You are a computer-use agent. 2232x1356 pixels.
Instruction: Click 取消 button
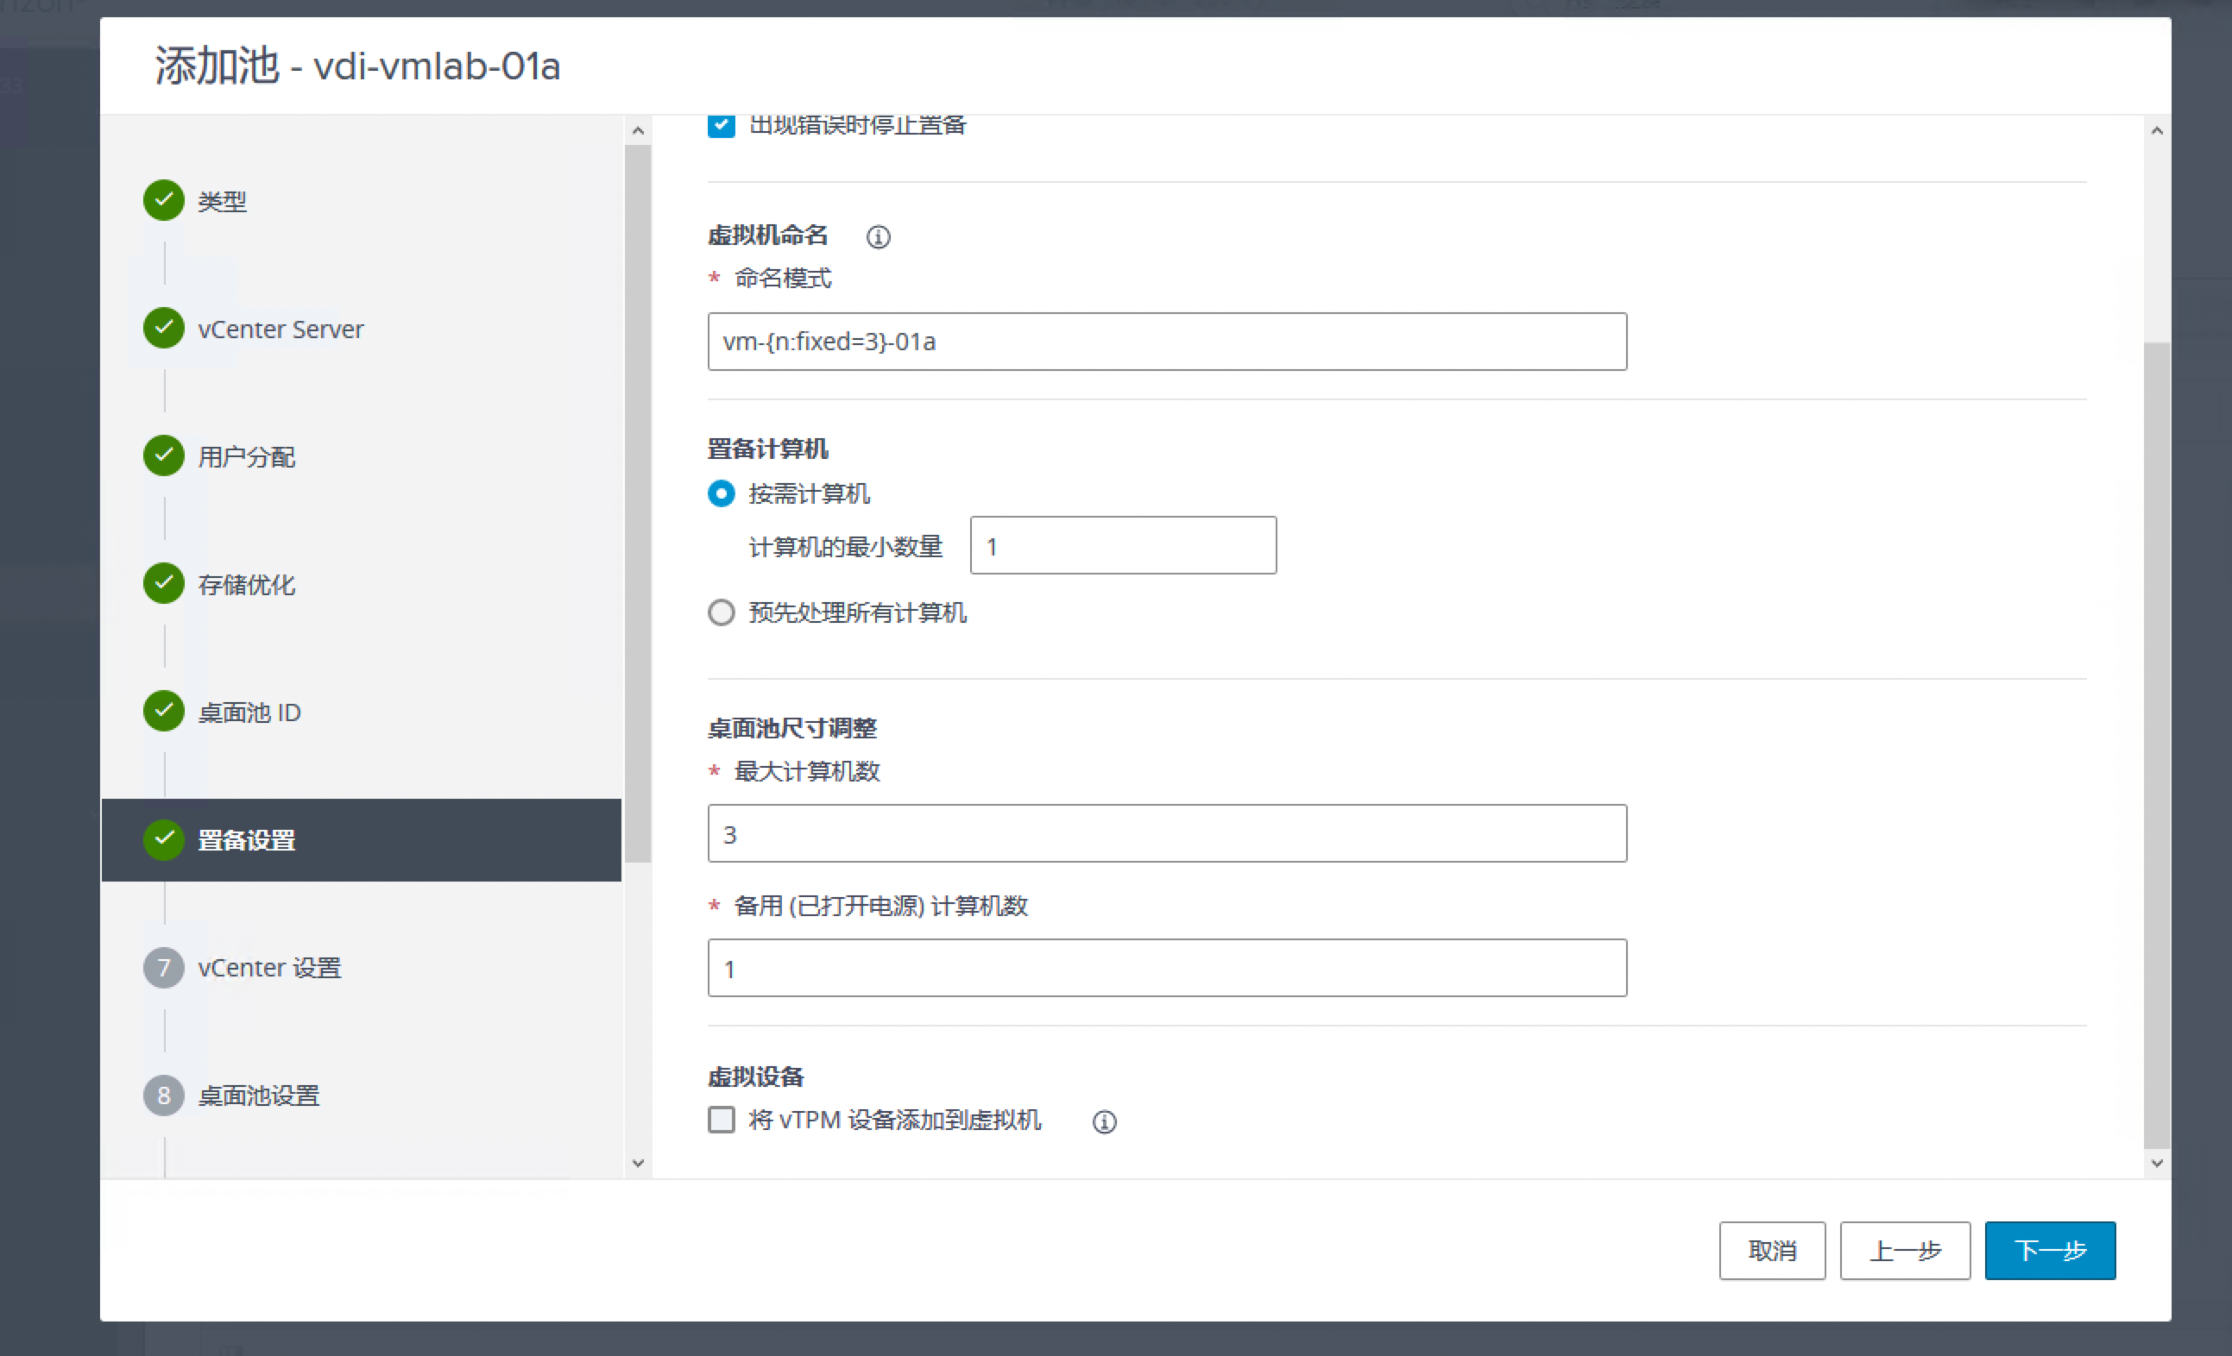coord(1771,1250)
